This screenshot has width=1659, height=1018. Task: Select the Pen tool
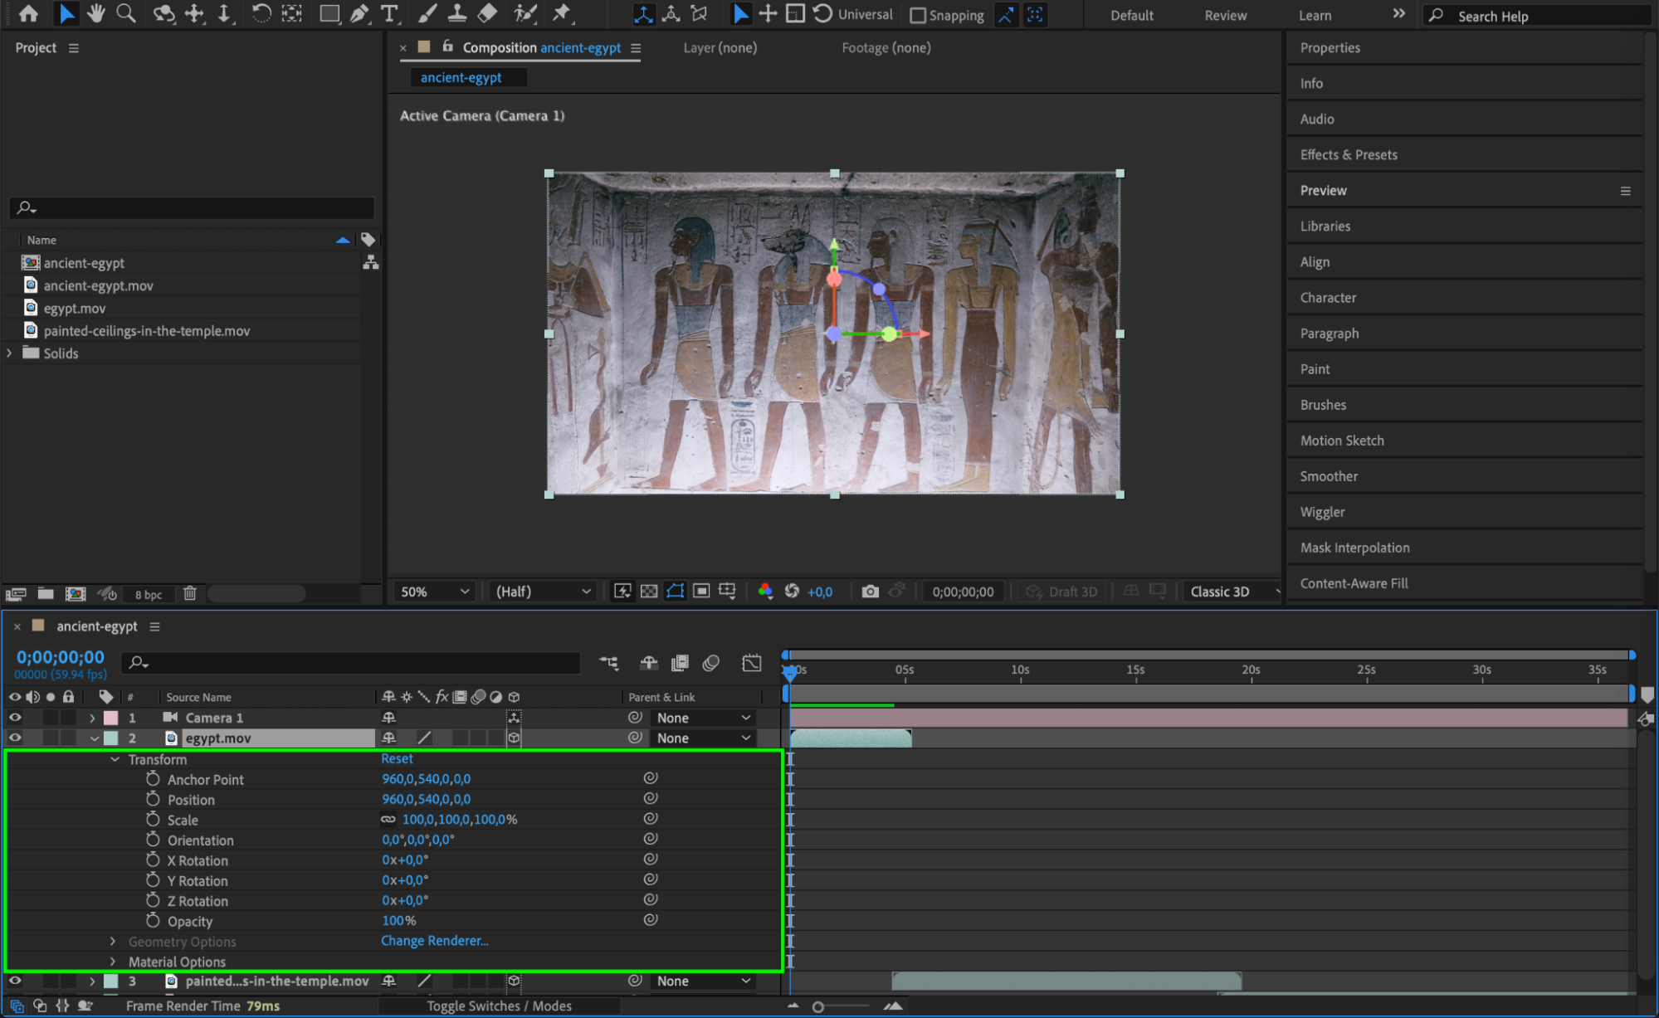[x=359, y=13]
